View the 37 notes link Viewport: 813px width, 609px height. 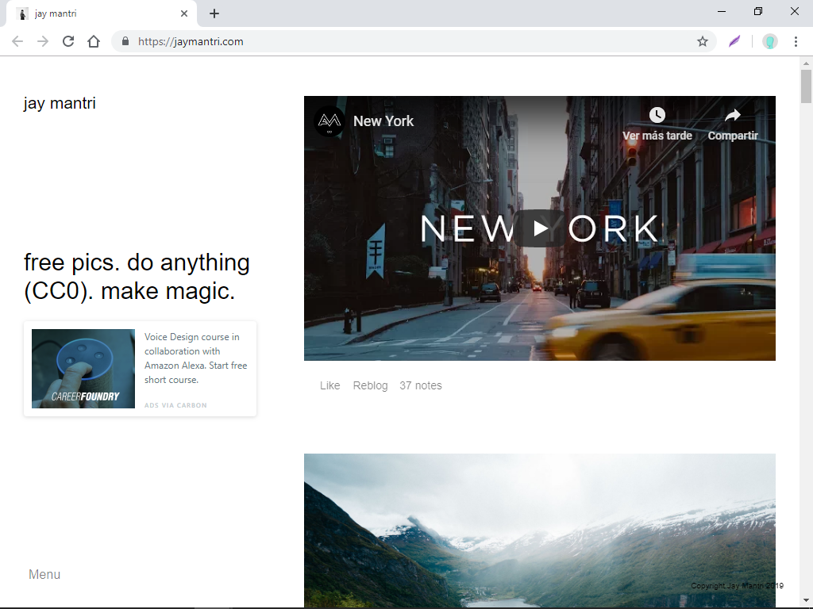[x=421, y=385]
